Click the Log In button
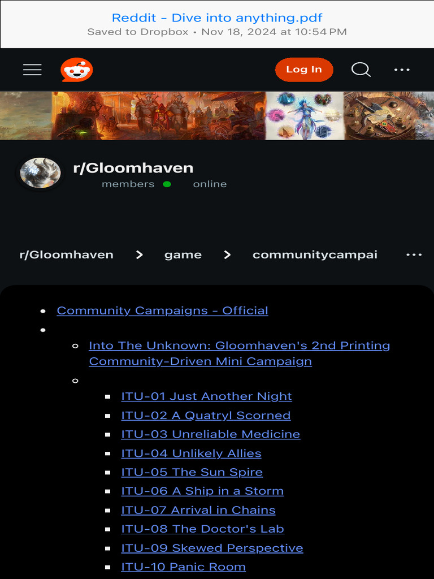The width and height of the screenshot is (434, 579). click(x=304, y=70)
